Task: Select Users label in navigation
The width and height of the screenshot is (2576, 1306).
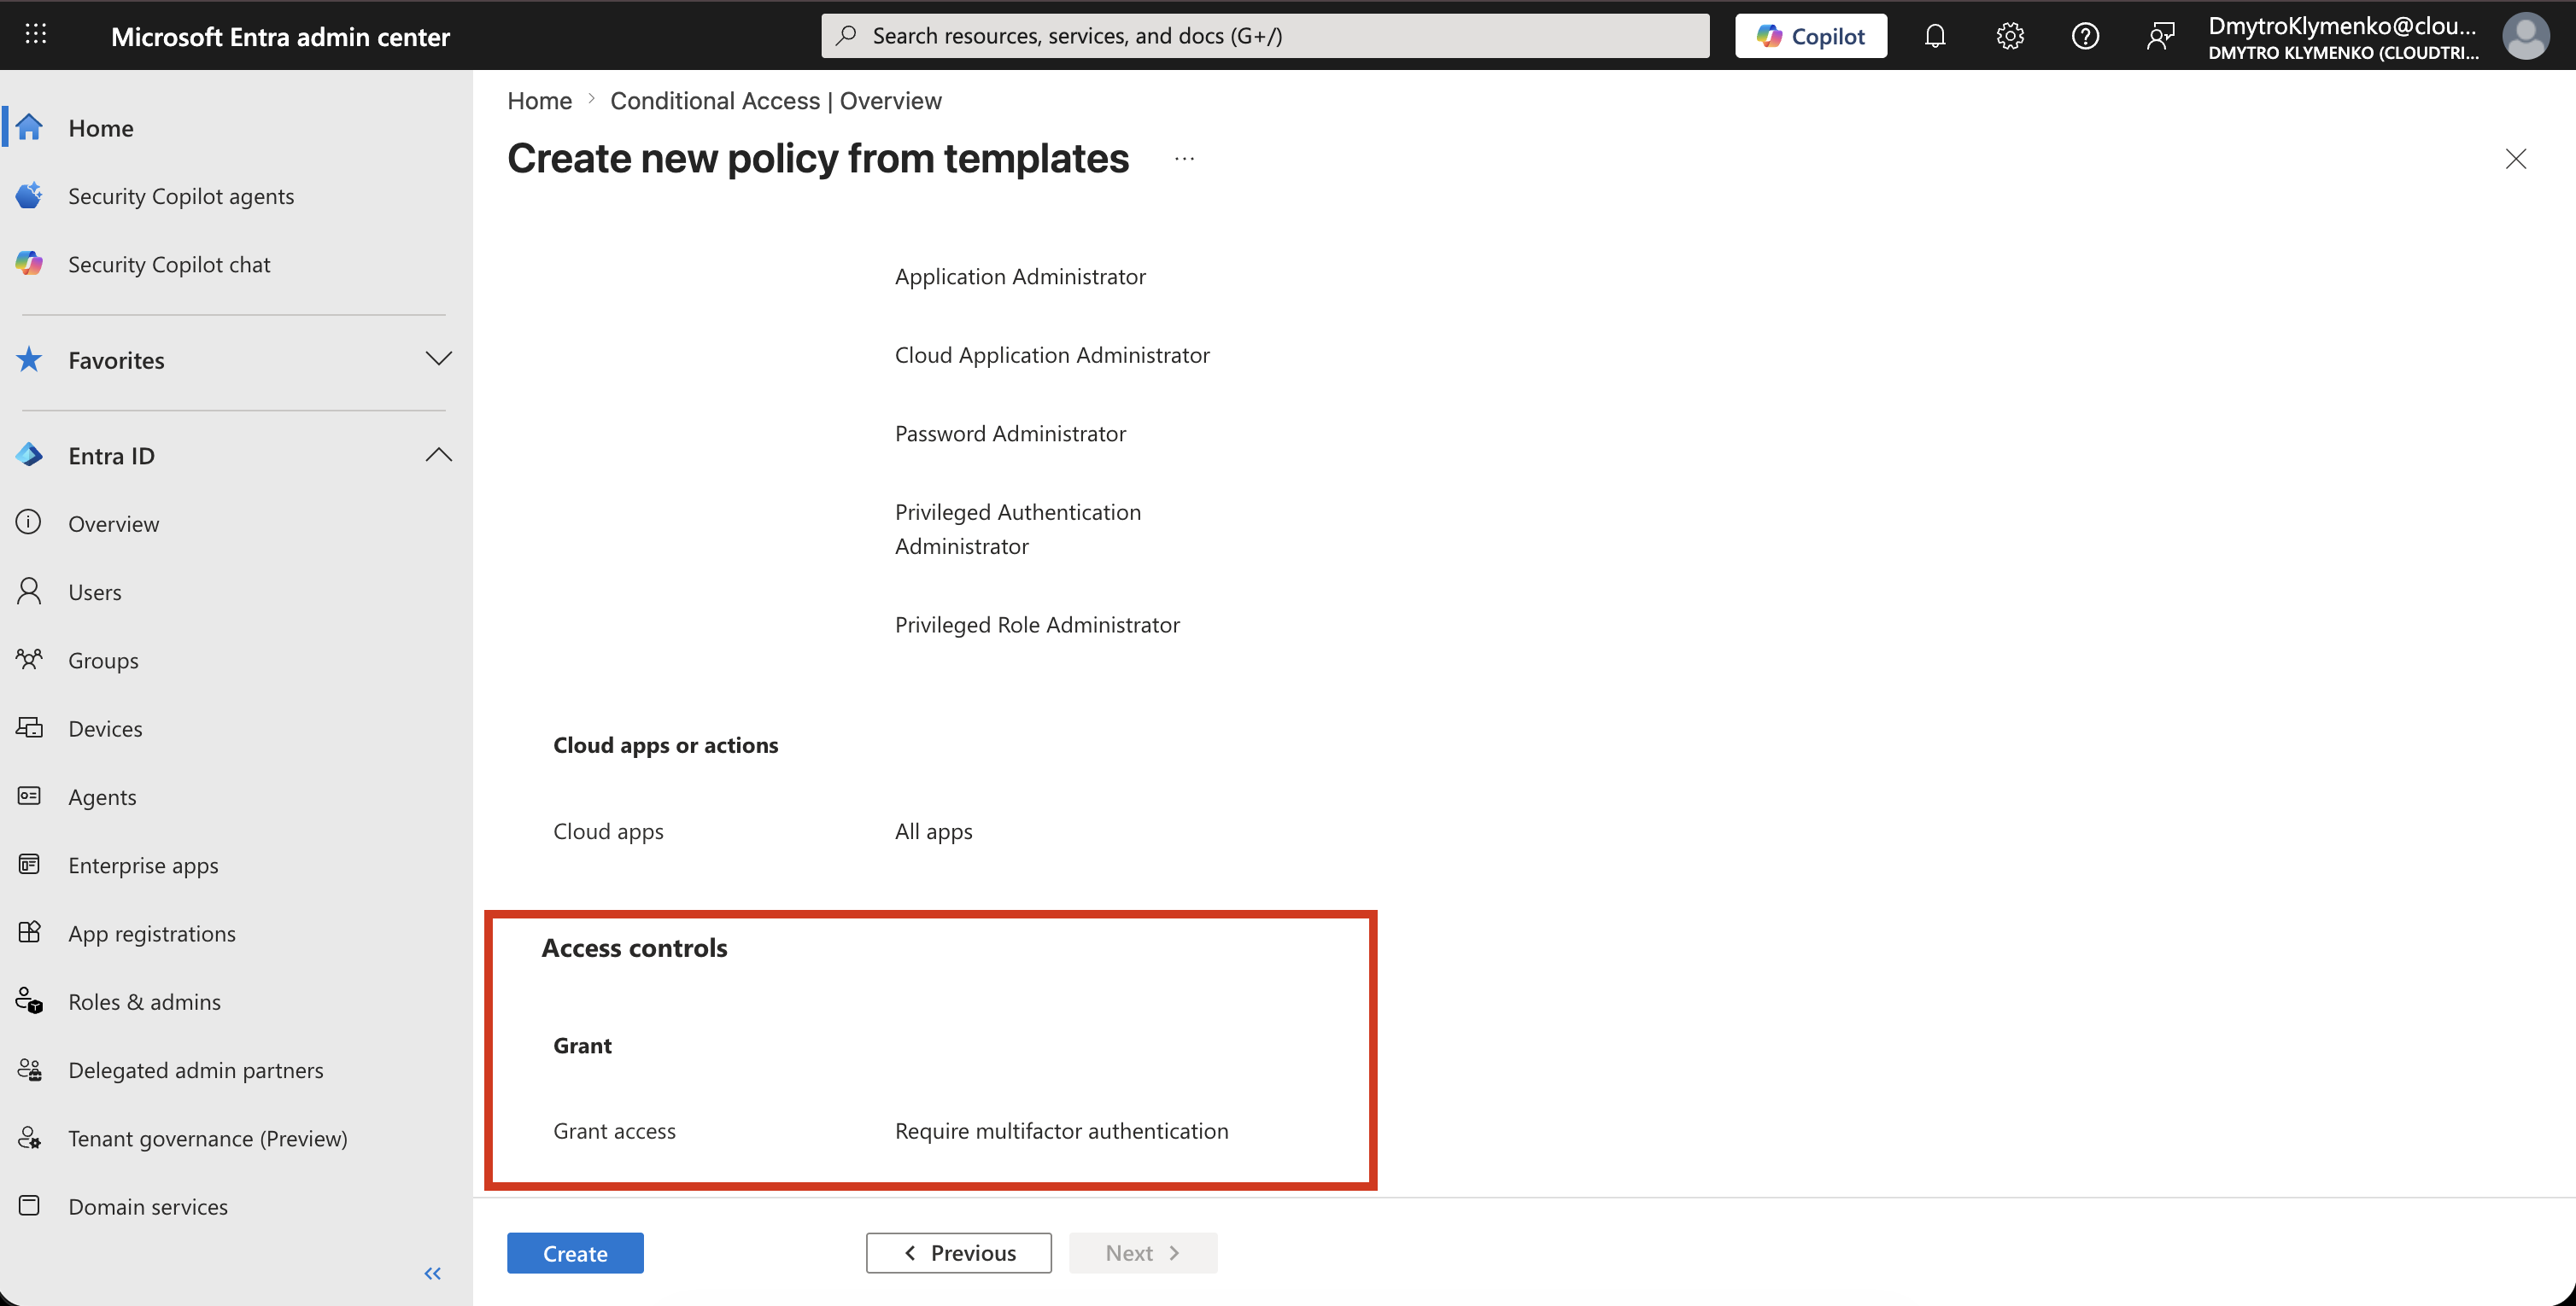Action: tap(95, 592)
